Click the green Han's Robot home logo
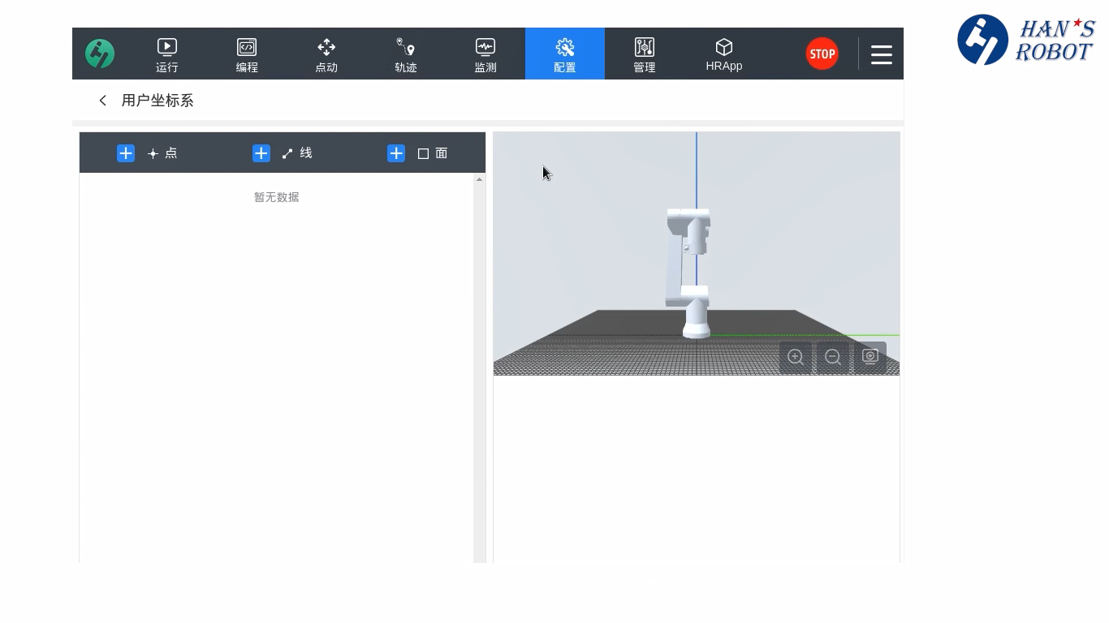The height and width of the screenshot is (623, 1109). point(100,54)
